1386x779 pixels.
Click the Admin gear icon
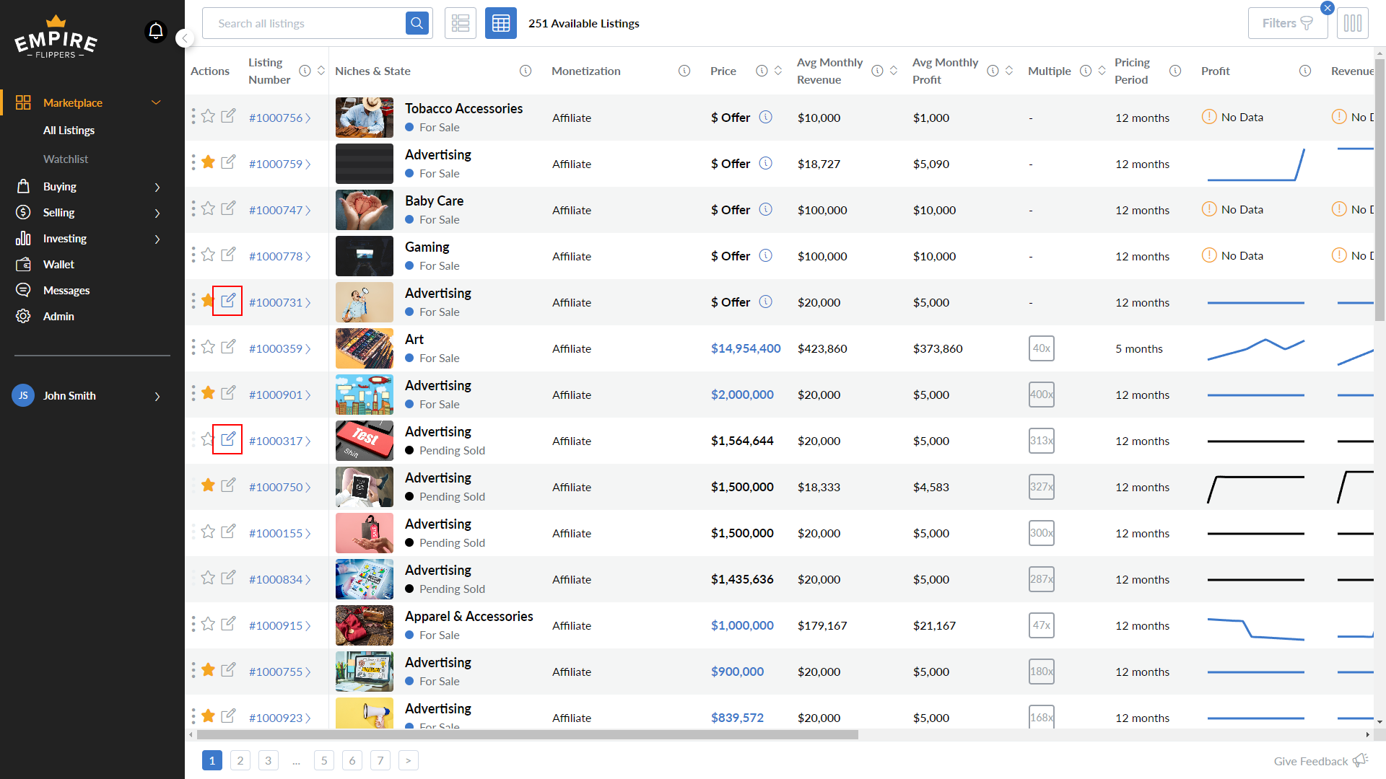coord(23,316)
